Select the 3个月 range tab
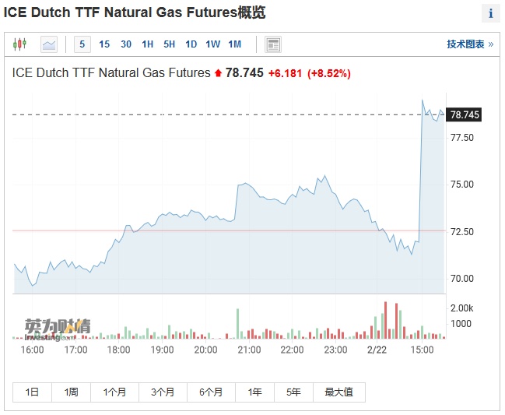Image resolution: width=505 pixels, height=415 pixels. (163, 392)
